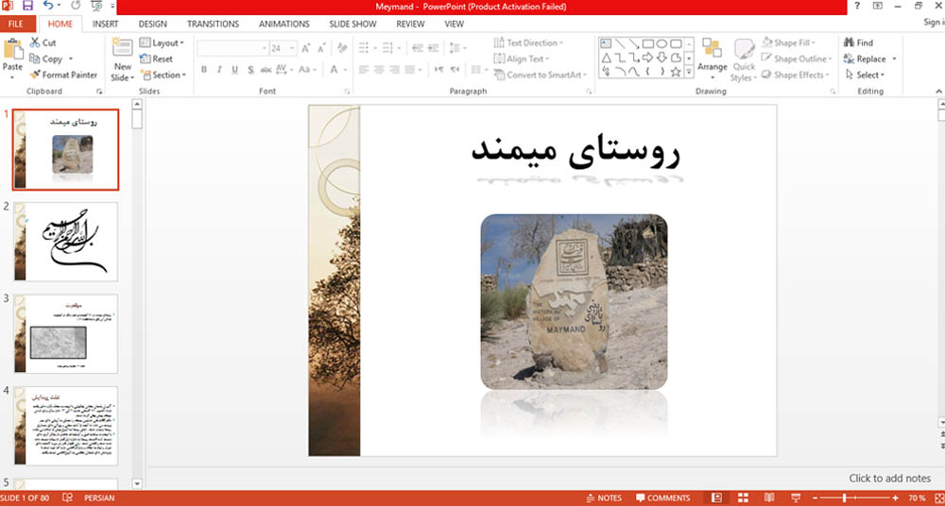Click the zoom slider handle
This screenshot has width=945, height=506.
(x=844, y=498)
